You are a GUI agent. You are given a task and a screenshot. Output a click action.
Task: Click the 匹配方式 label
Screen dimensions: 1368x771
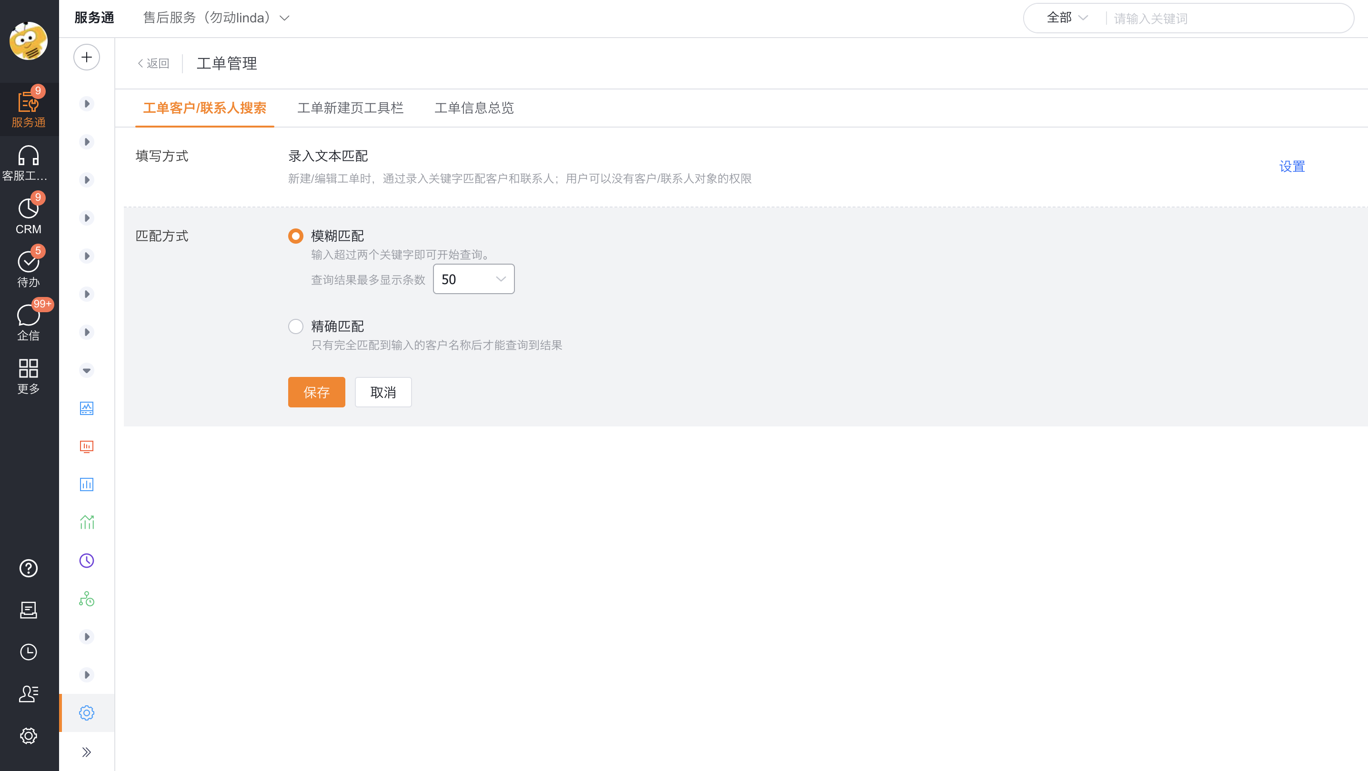(162, 236)
